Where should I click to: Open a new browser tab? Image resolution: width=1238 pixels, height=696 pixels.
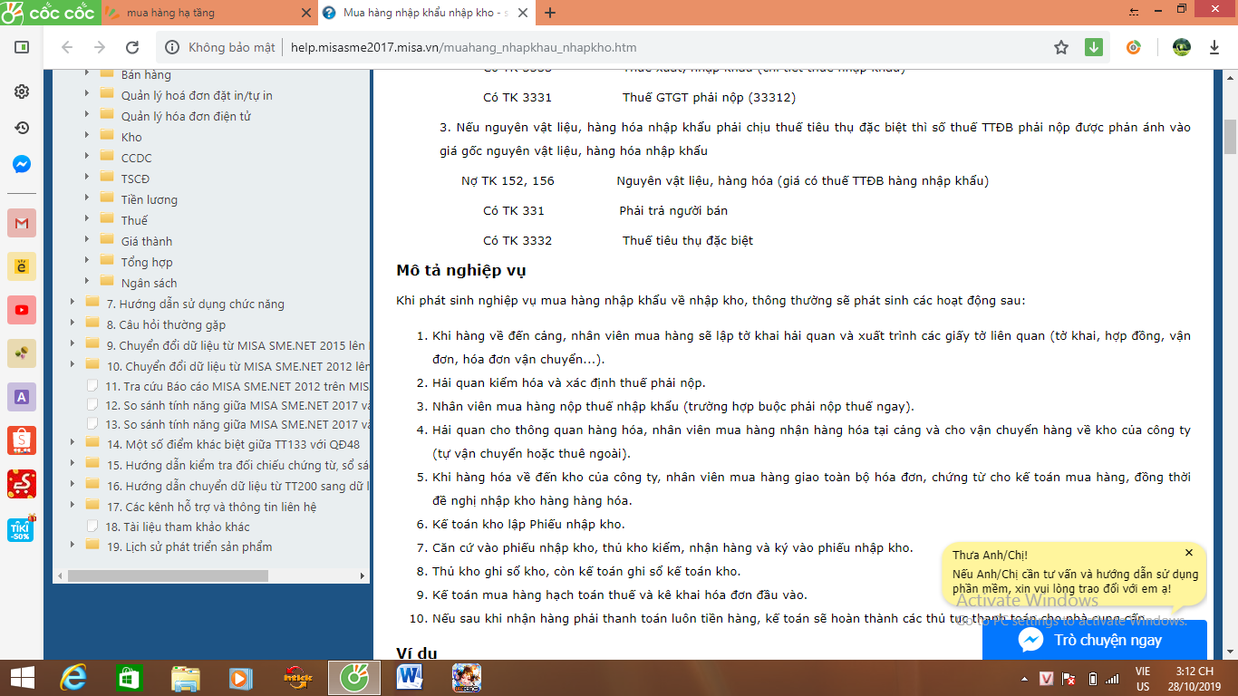[x=550, y=13]
